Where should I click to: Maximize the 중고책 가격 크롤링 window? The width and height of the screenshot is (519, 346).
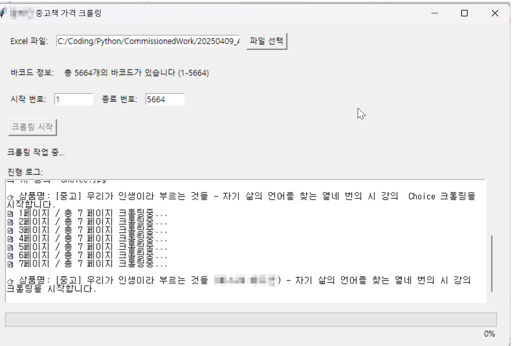pos(464,13)
